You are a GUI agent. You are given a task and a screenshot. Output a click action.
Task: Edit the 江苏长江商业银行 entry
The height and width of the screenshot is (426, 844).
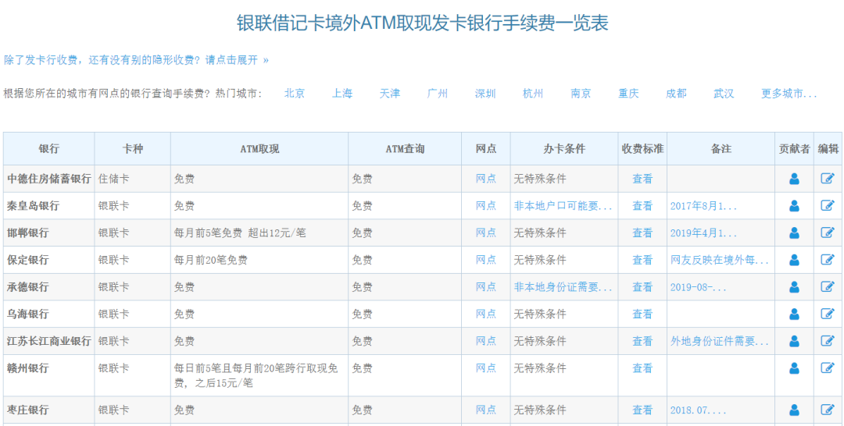click(x=828, y=341)
